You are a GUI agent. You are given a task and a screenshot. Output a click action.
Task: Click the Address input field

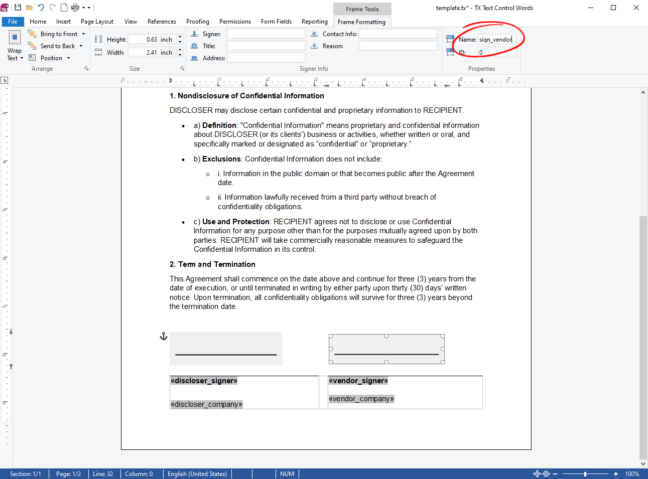pyautogui.click(x=266, y=58)
